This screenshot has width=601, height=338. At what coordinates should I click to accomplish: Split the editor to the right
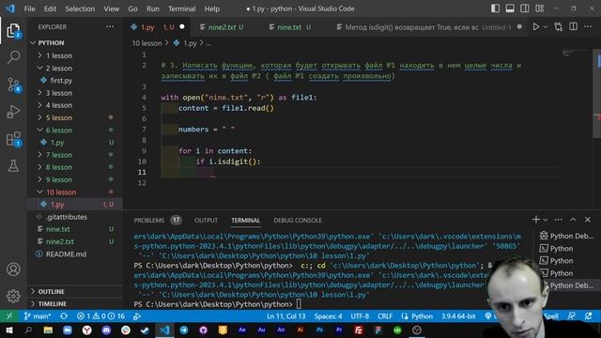[x=574, y=26]
